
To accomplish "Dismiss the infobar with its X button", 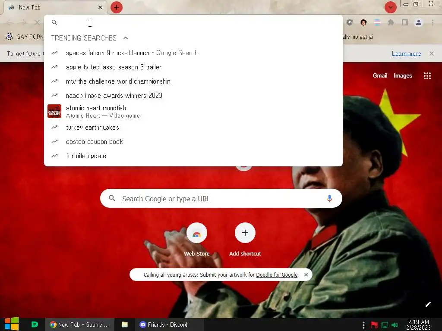I will coord(432,53).
